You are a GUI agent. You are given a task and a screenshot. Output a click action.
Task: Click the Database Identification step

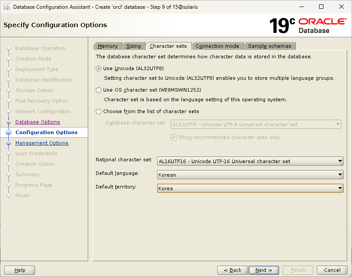tap(44, 80)
